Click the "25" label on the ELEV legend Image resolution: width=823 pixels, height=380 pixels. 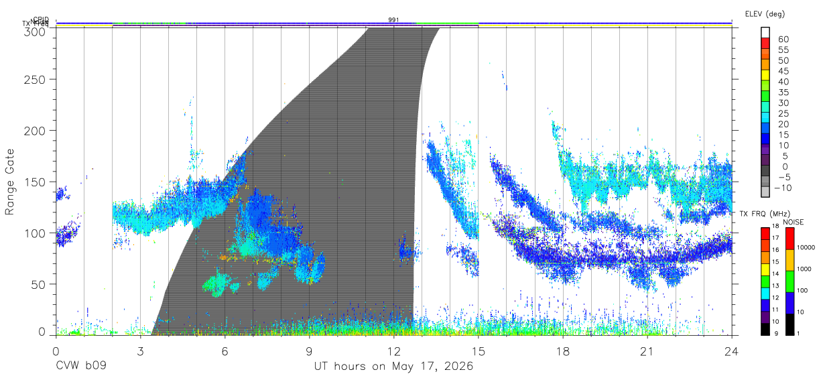783,113
